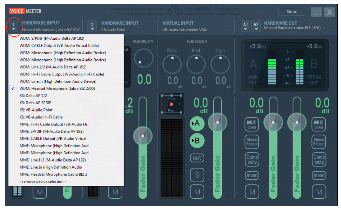The width and height of the screenshot is (341, 209).
Task: Select WDM: Line In (High Definition Audio Device)
Action: point(66,81)
